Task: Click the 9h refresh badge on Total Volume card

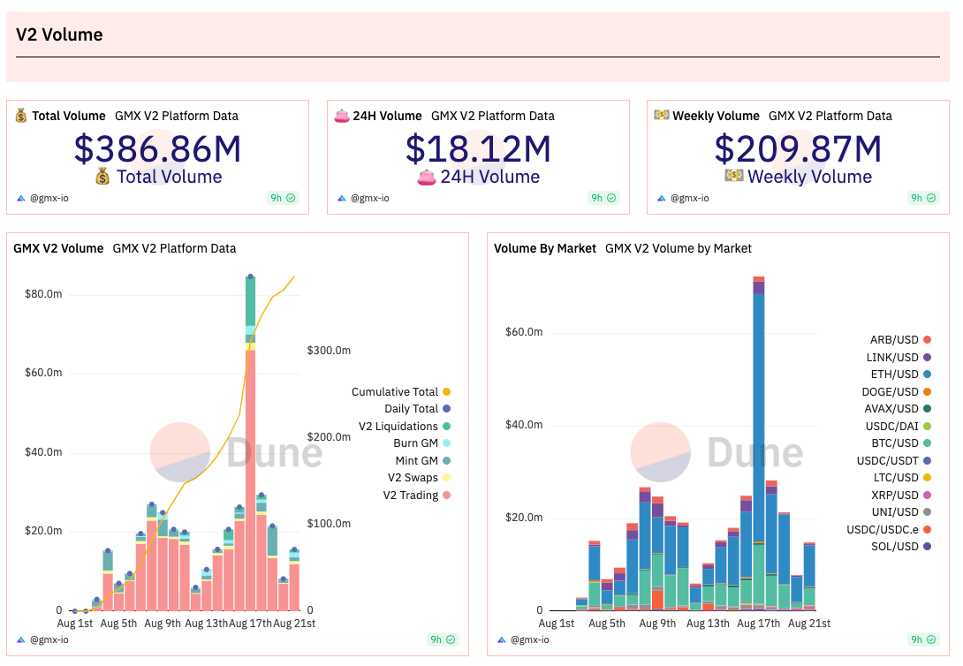Action: coord(283,198)
